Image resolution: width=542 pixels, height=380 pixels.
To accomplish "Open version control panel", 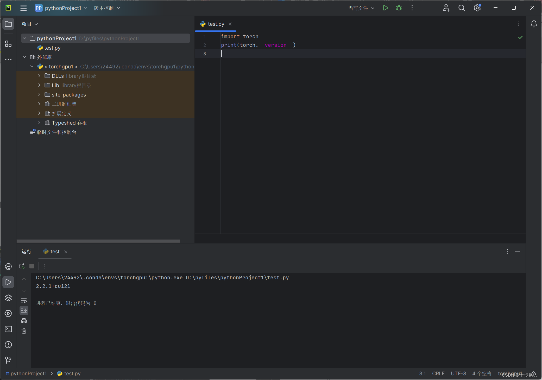I will (x=104, y=7).
